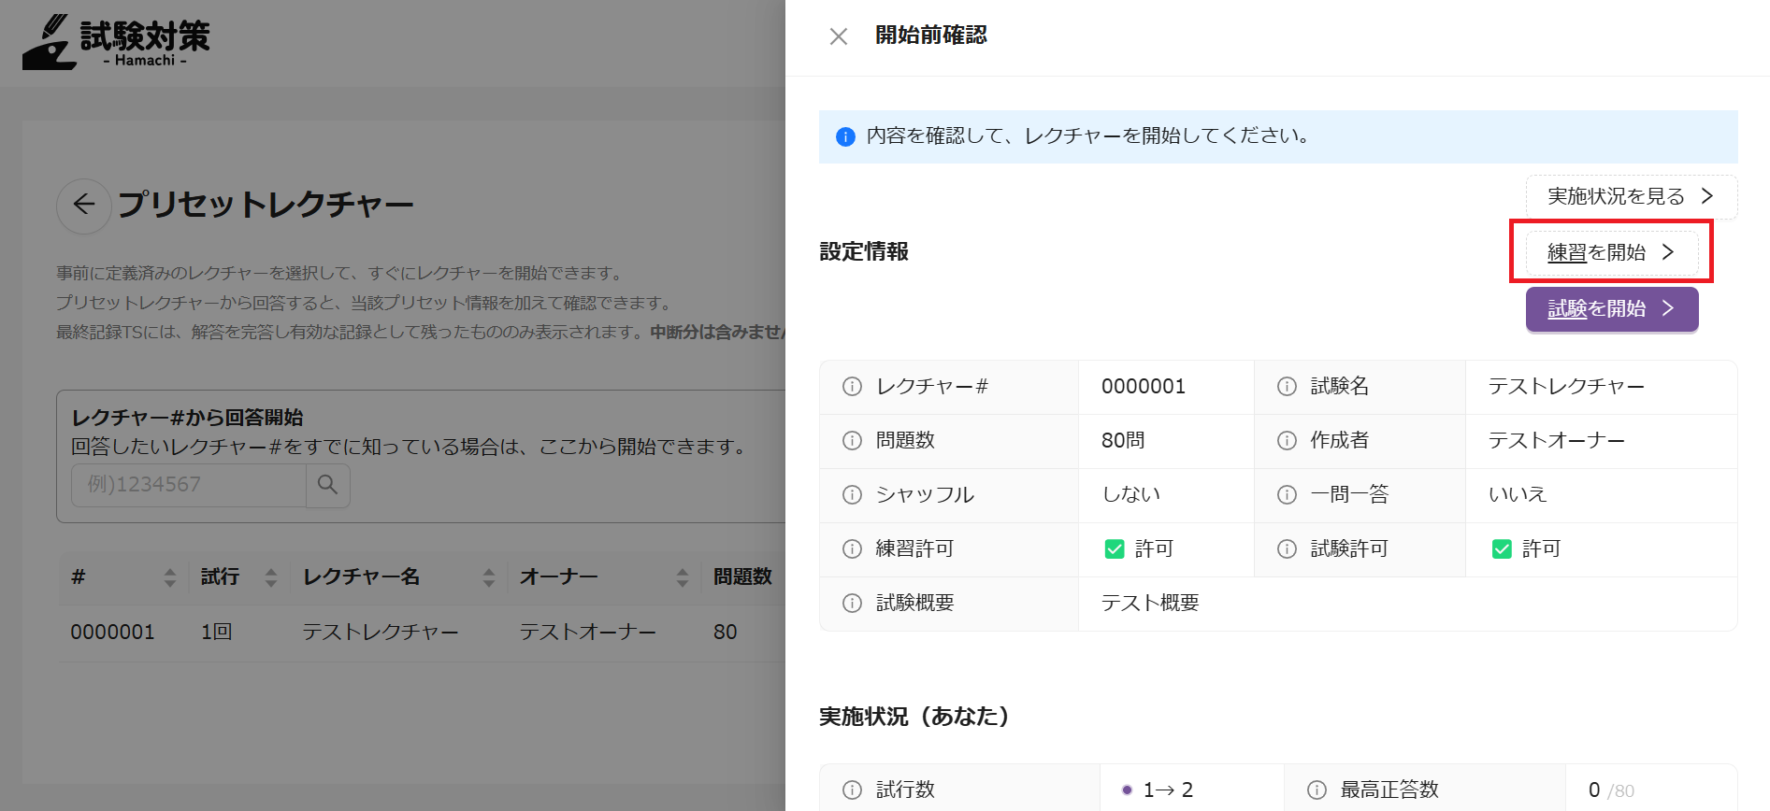Screen dimensions: 1770x811
Task: Click info icon beside 最高正答数
Action: [1317, 790]
